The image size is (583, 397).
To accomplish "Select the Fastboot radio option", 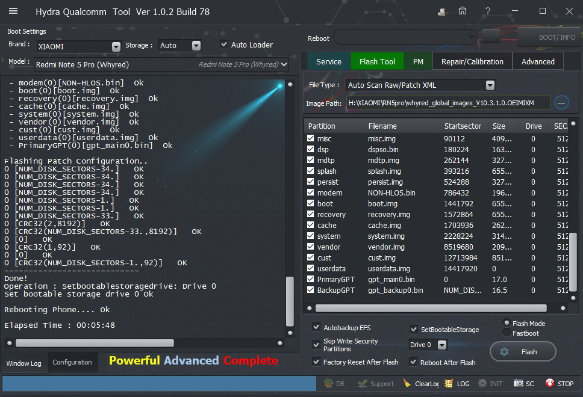I will [x=507, y=333].
